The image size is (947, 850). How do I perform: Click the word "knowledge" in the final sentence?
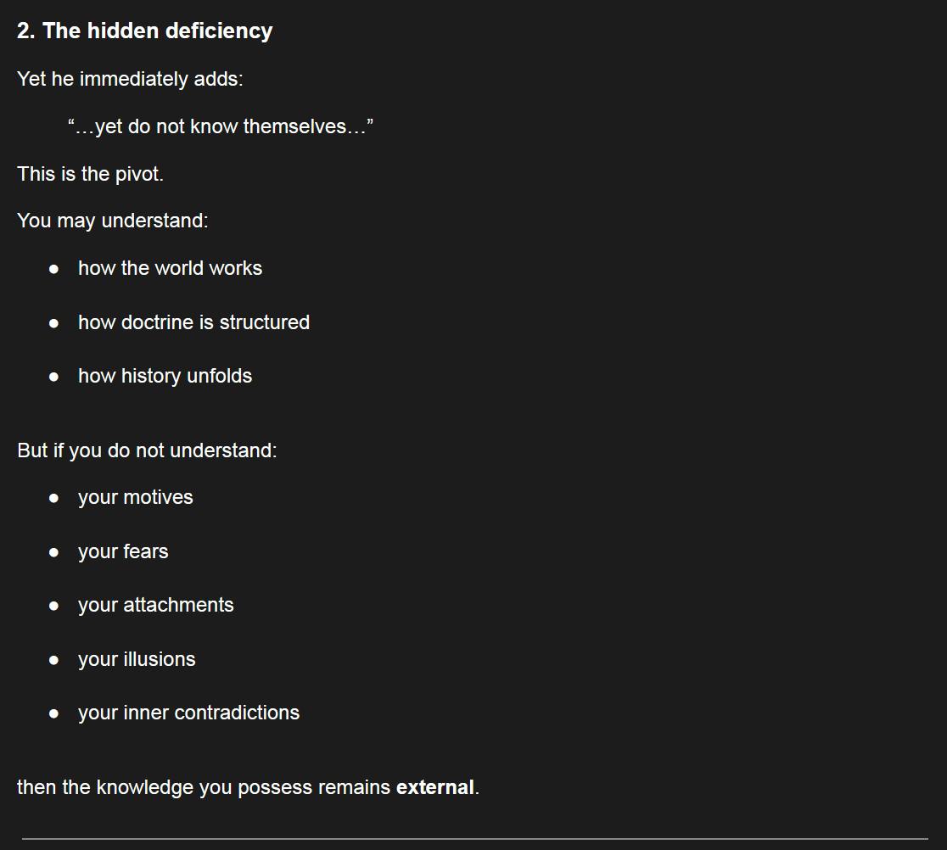(144, 787)
